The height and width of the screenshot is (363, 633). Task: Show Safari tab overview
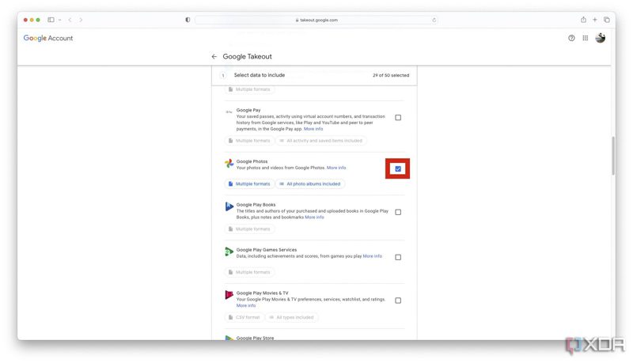[x=606, y=19]
